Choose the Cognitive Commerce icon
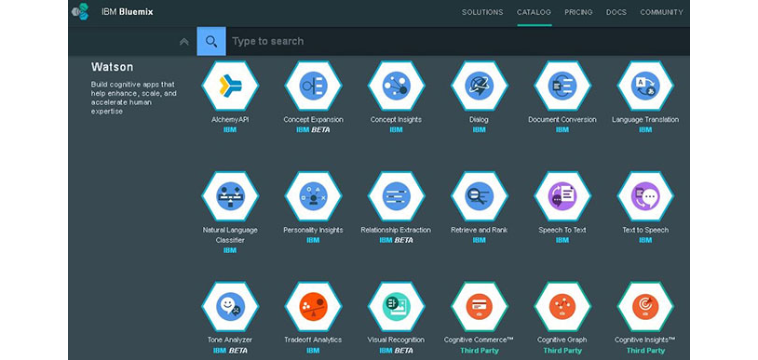The width and height of the screenshot is (758, 360). coord(479,307)
